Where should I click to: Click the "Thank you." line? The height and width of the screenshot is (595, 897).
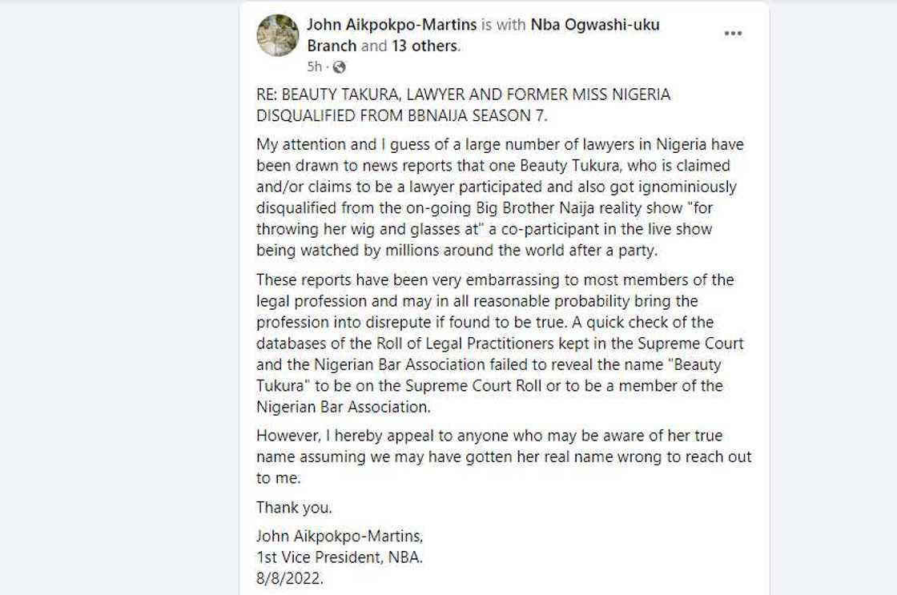(x=294, y=508)
